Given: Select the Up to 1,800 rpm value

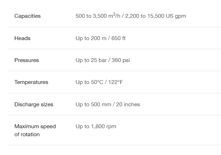Looking at the screenshot, I should click(x=96, y=126).
